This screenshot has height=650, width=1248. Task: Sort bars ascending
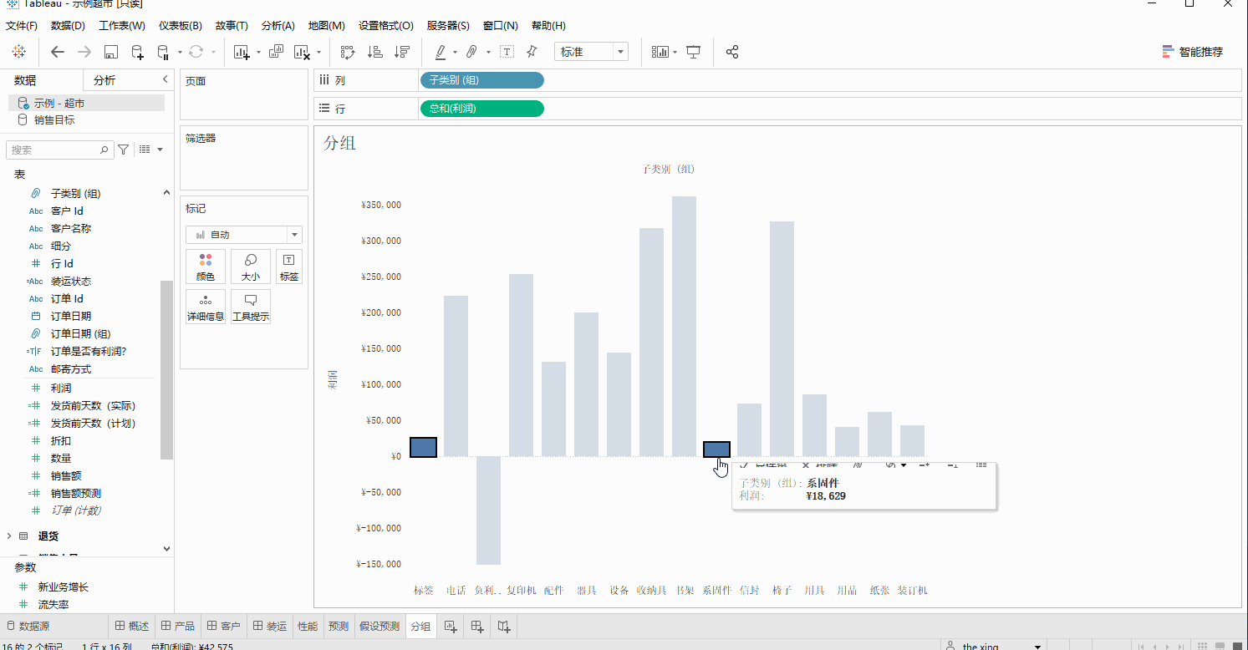coord(375,52)
